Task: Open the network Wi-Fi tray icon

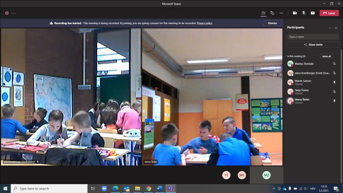Action: (301, 189)
